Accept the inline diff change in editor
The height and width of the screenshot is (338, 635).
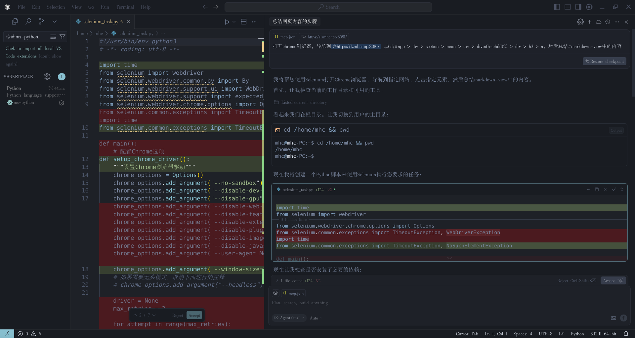194,316
